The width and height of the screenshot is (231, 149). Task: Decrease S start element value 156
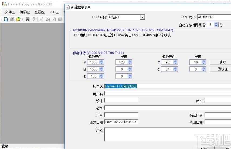pos(101,77)
